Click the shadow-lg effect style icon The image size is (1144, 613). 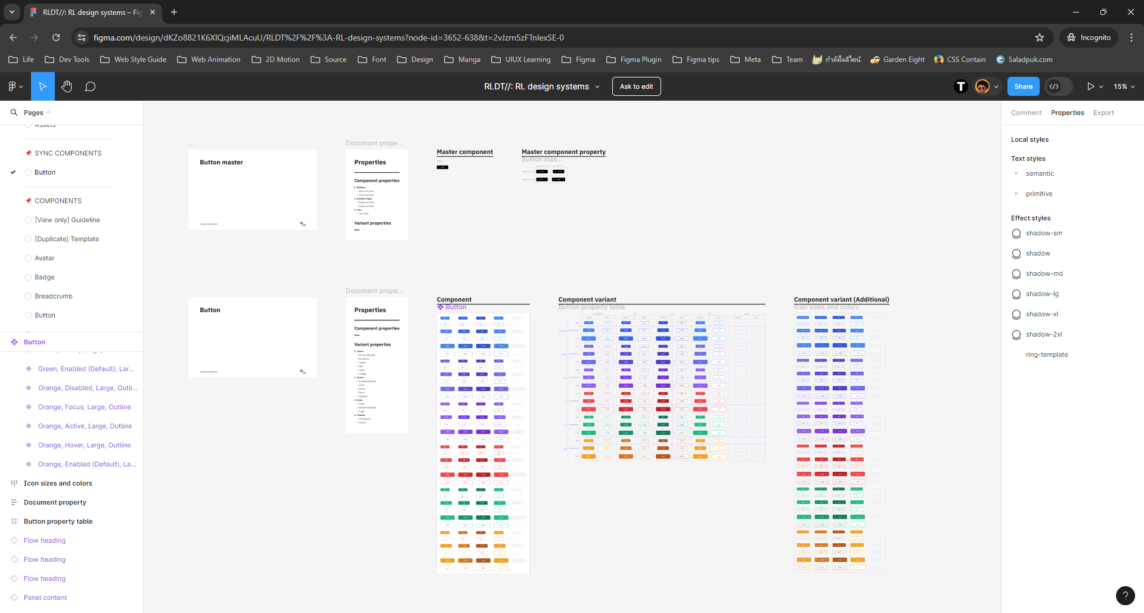point(1016,294)
